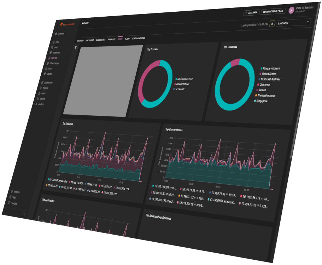The width and height of the screenshot is (322, 265).
Task: Select the Load Balancers tab
Action: click(x=139, y=38)
